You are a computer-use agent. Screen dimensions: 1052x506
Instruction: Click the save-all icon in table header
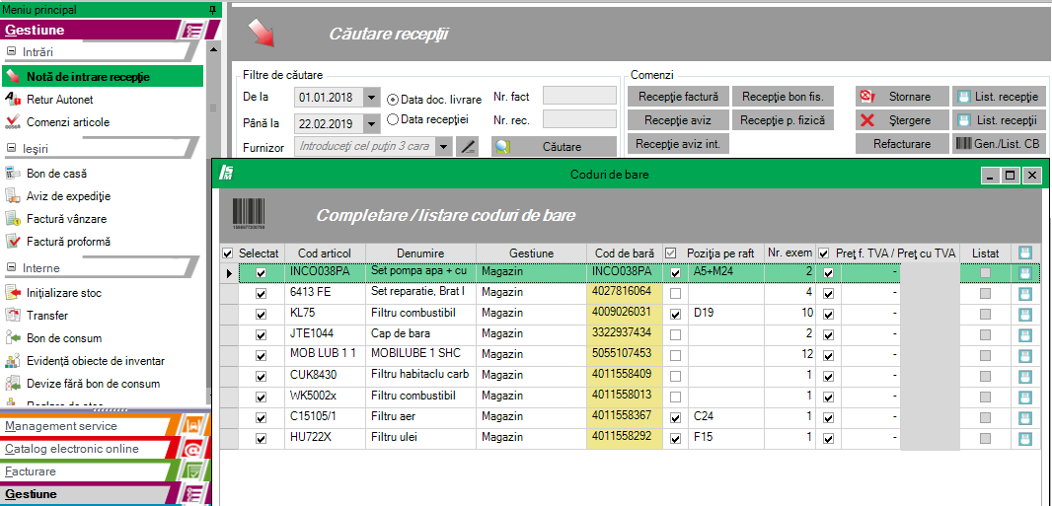click(x=1025, y=253)
